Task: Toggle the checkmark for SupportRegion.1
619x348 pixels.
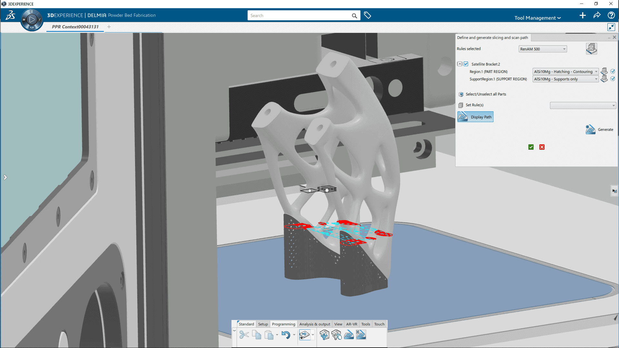Action: click(613, 79)
